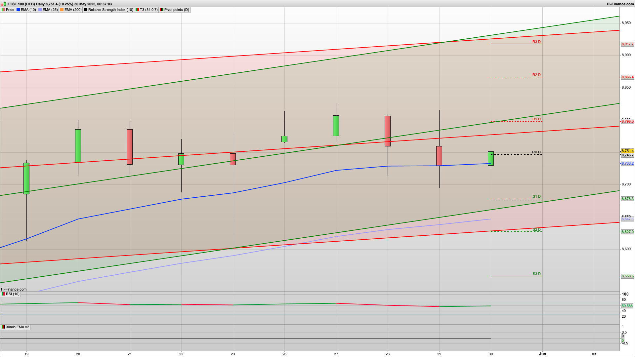The width and height of the screenshot is (635, 357).
Task: Click the date label 19 on time axis
Action: point(26,354)
